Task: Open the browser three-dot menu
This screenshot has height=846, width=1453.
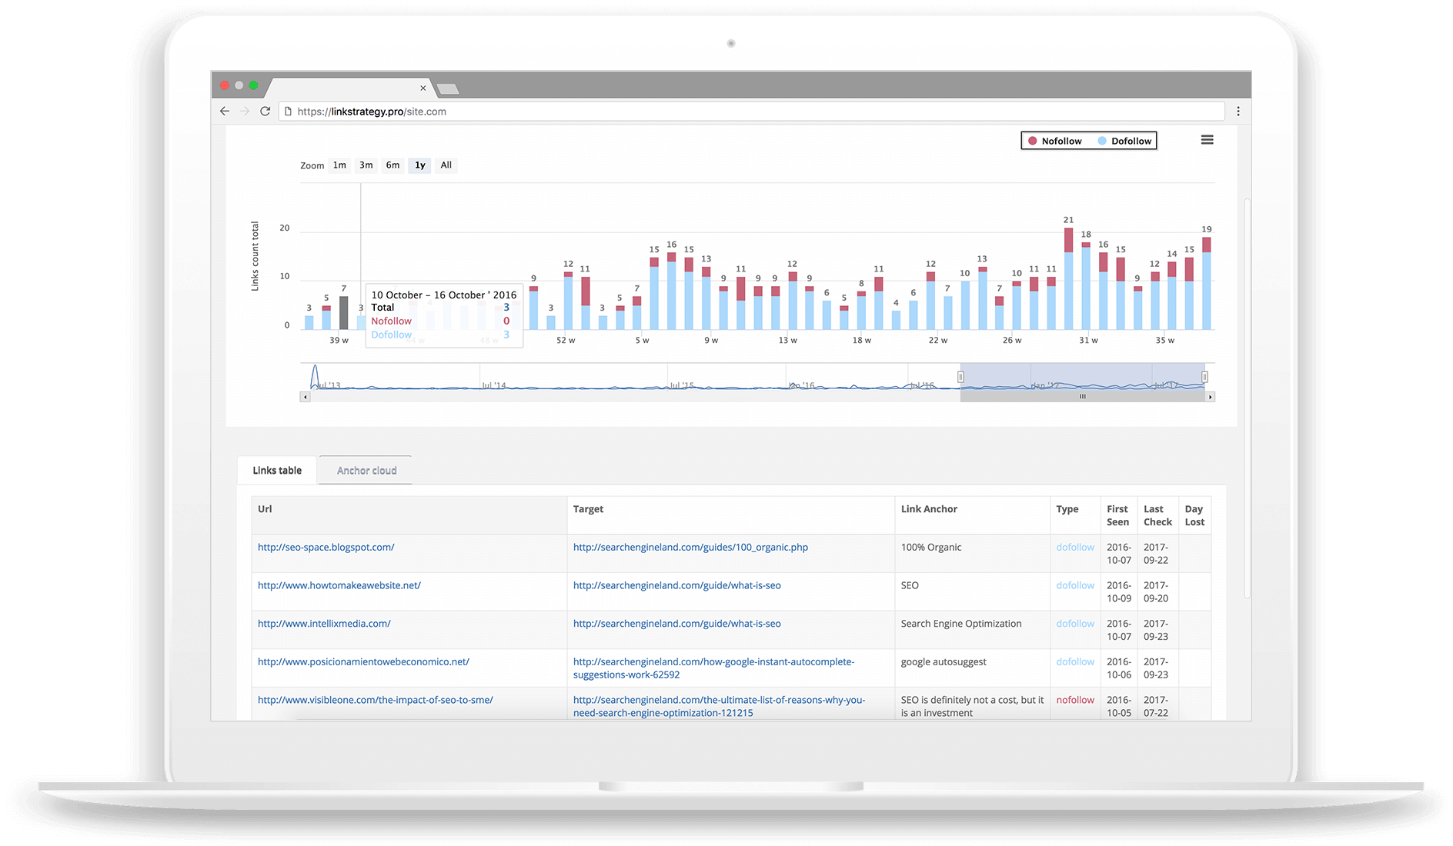Action: coord(1238,112)
